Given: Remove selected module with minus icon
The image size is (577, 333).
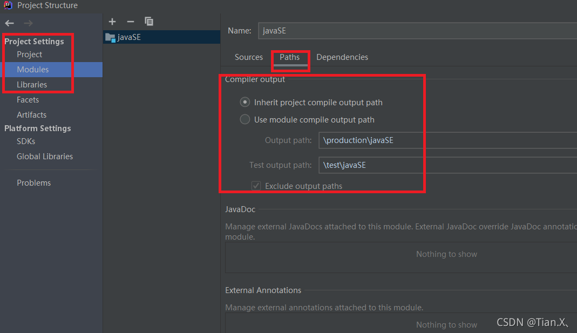Looking at the screenshot, I should [130, 22].
